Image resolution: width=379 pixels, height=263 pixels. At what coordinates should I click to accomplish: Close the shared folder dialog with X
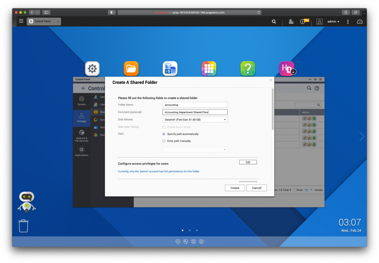[271, 80]
